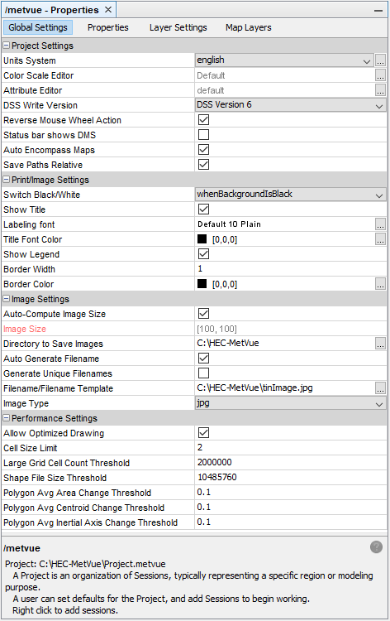Open the Title Font Color ellipsis button
390x621 pixels.
[x=380, y=239]
